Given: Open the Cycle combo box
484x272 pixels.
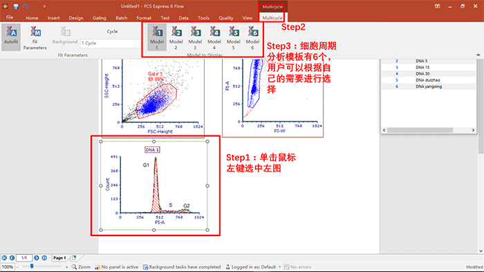Looking at the screenshot, I should tap(111, 43).
